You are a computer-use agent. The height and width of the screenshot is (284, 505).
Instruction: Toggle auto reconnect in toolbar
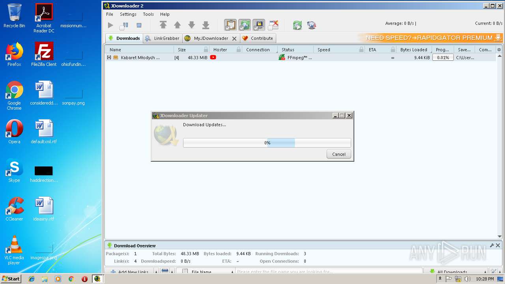pyautogui.click(x=245, y=25)
